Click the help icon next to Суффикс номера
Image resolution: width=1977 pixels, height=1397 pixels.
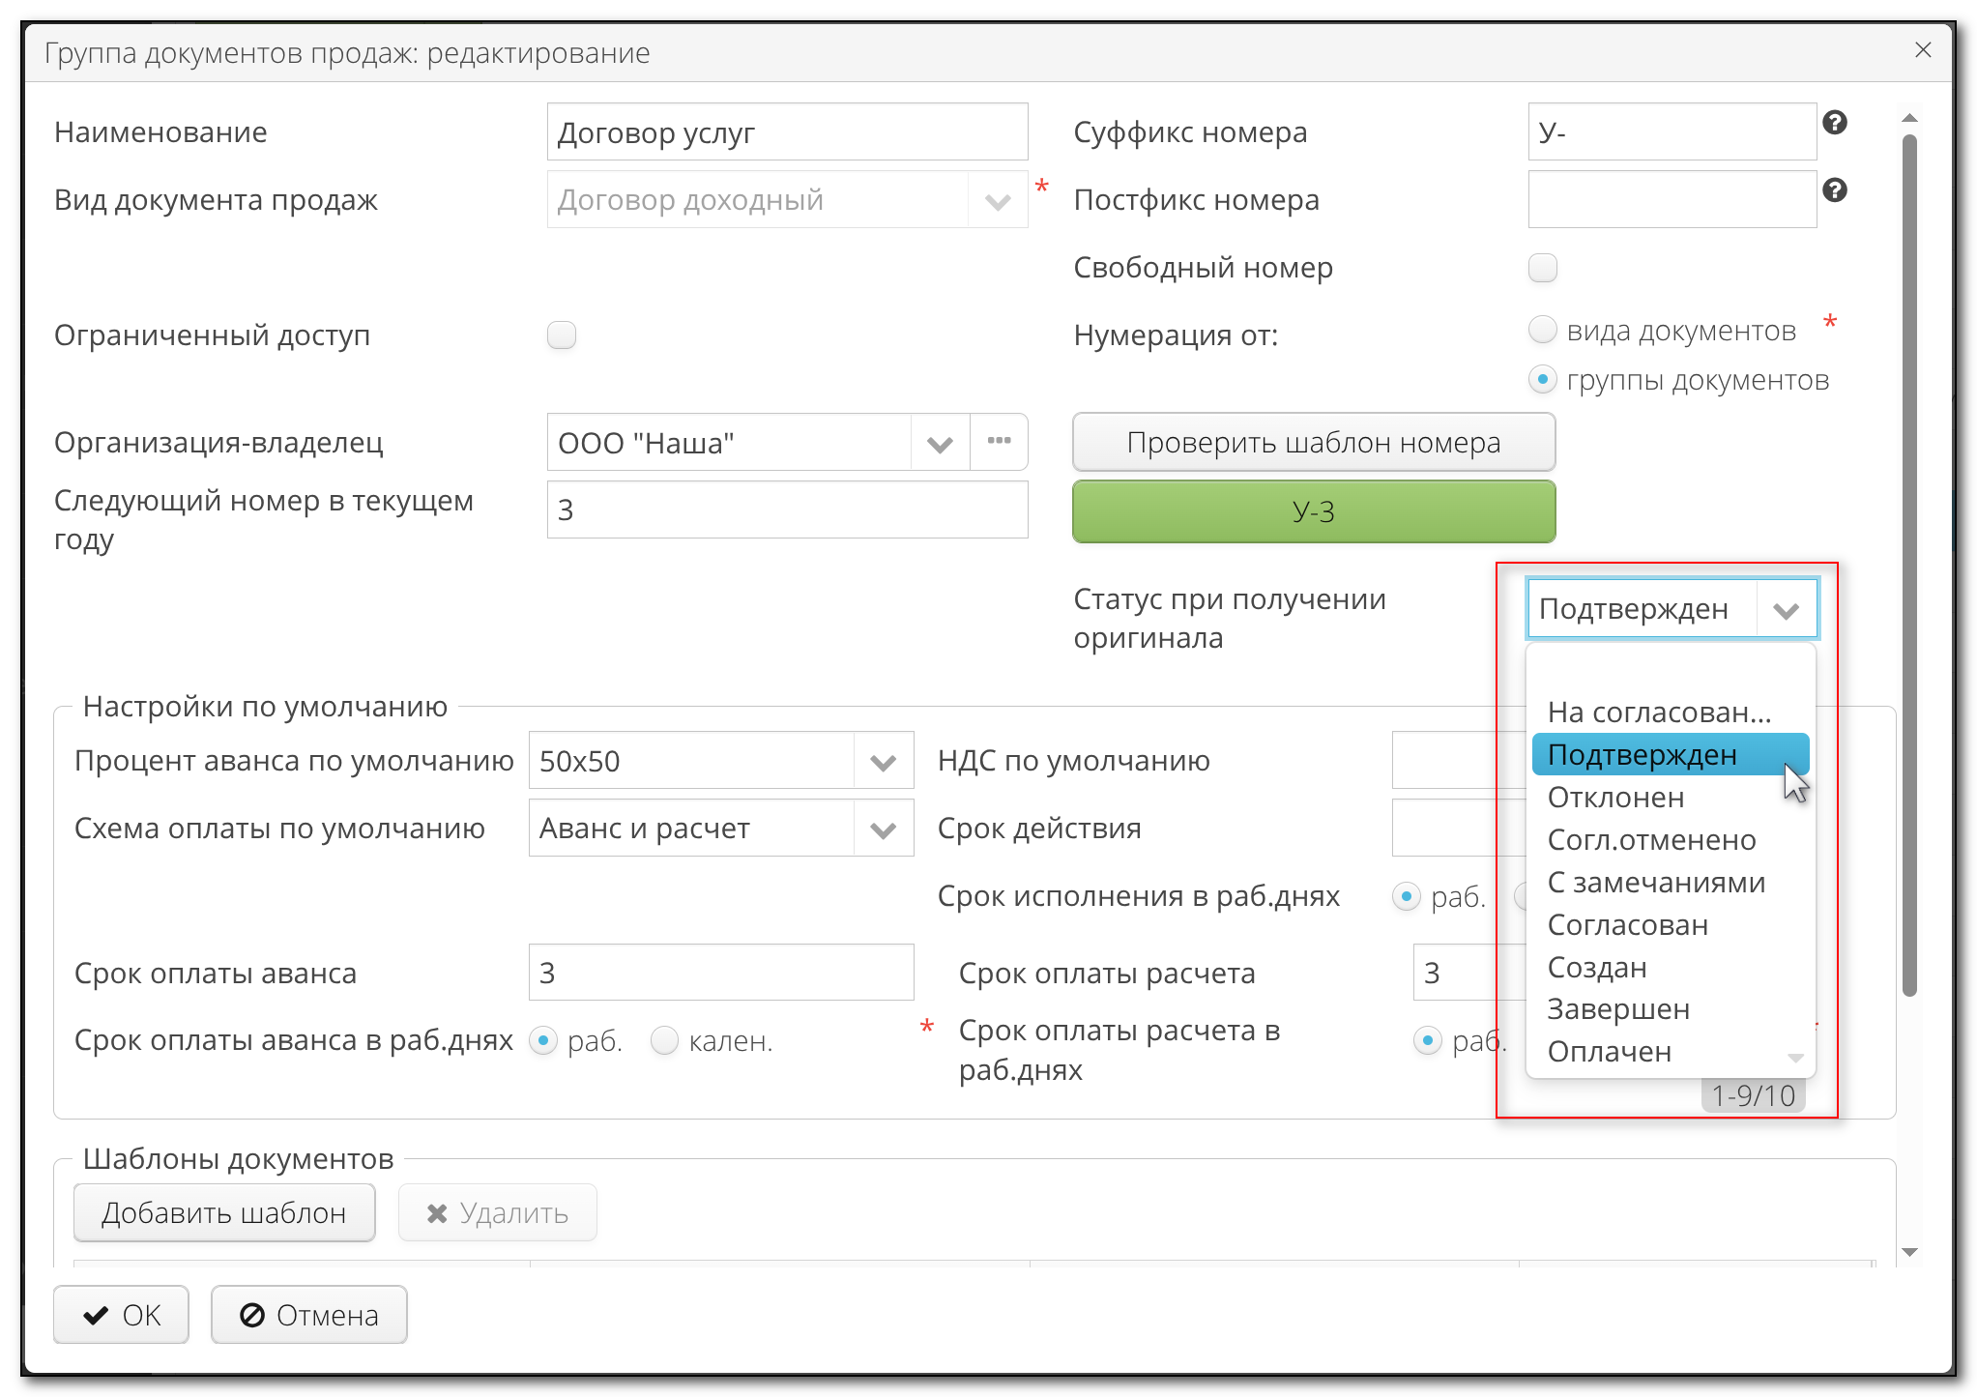(1836, 124)
